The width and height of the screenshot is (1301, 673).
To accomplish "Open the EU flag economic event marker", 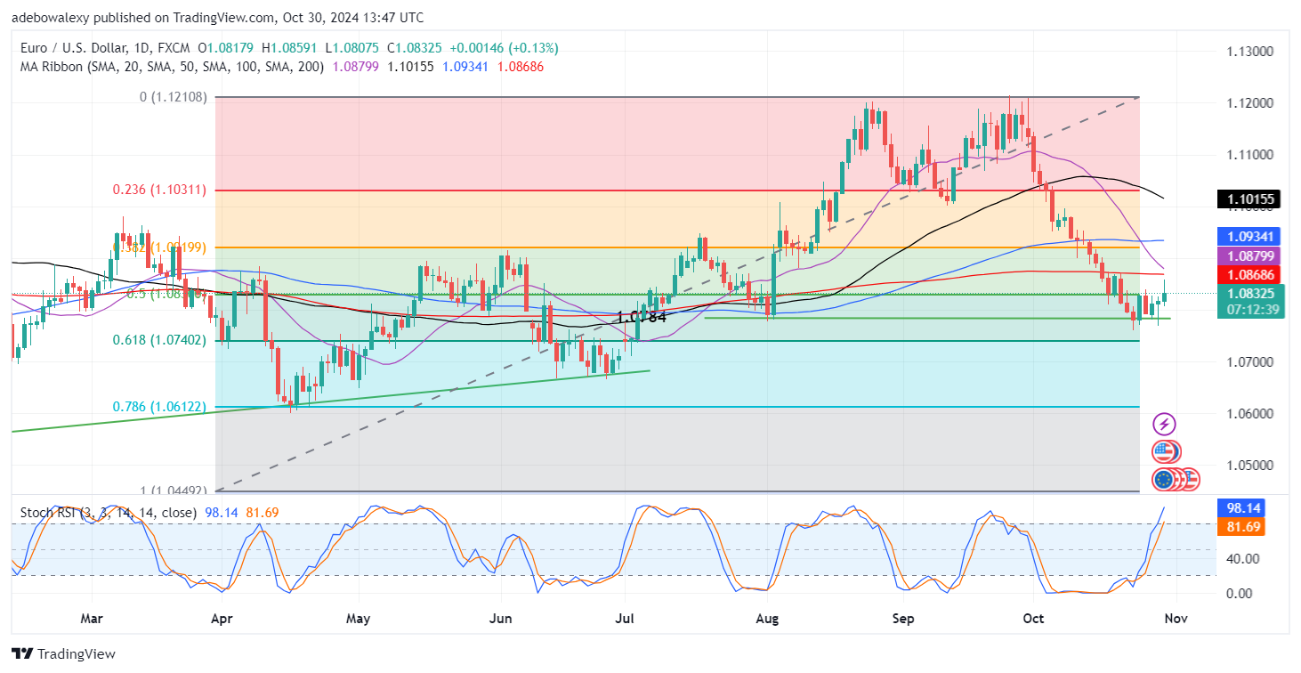I will point(1163,480).
